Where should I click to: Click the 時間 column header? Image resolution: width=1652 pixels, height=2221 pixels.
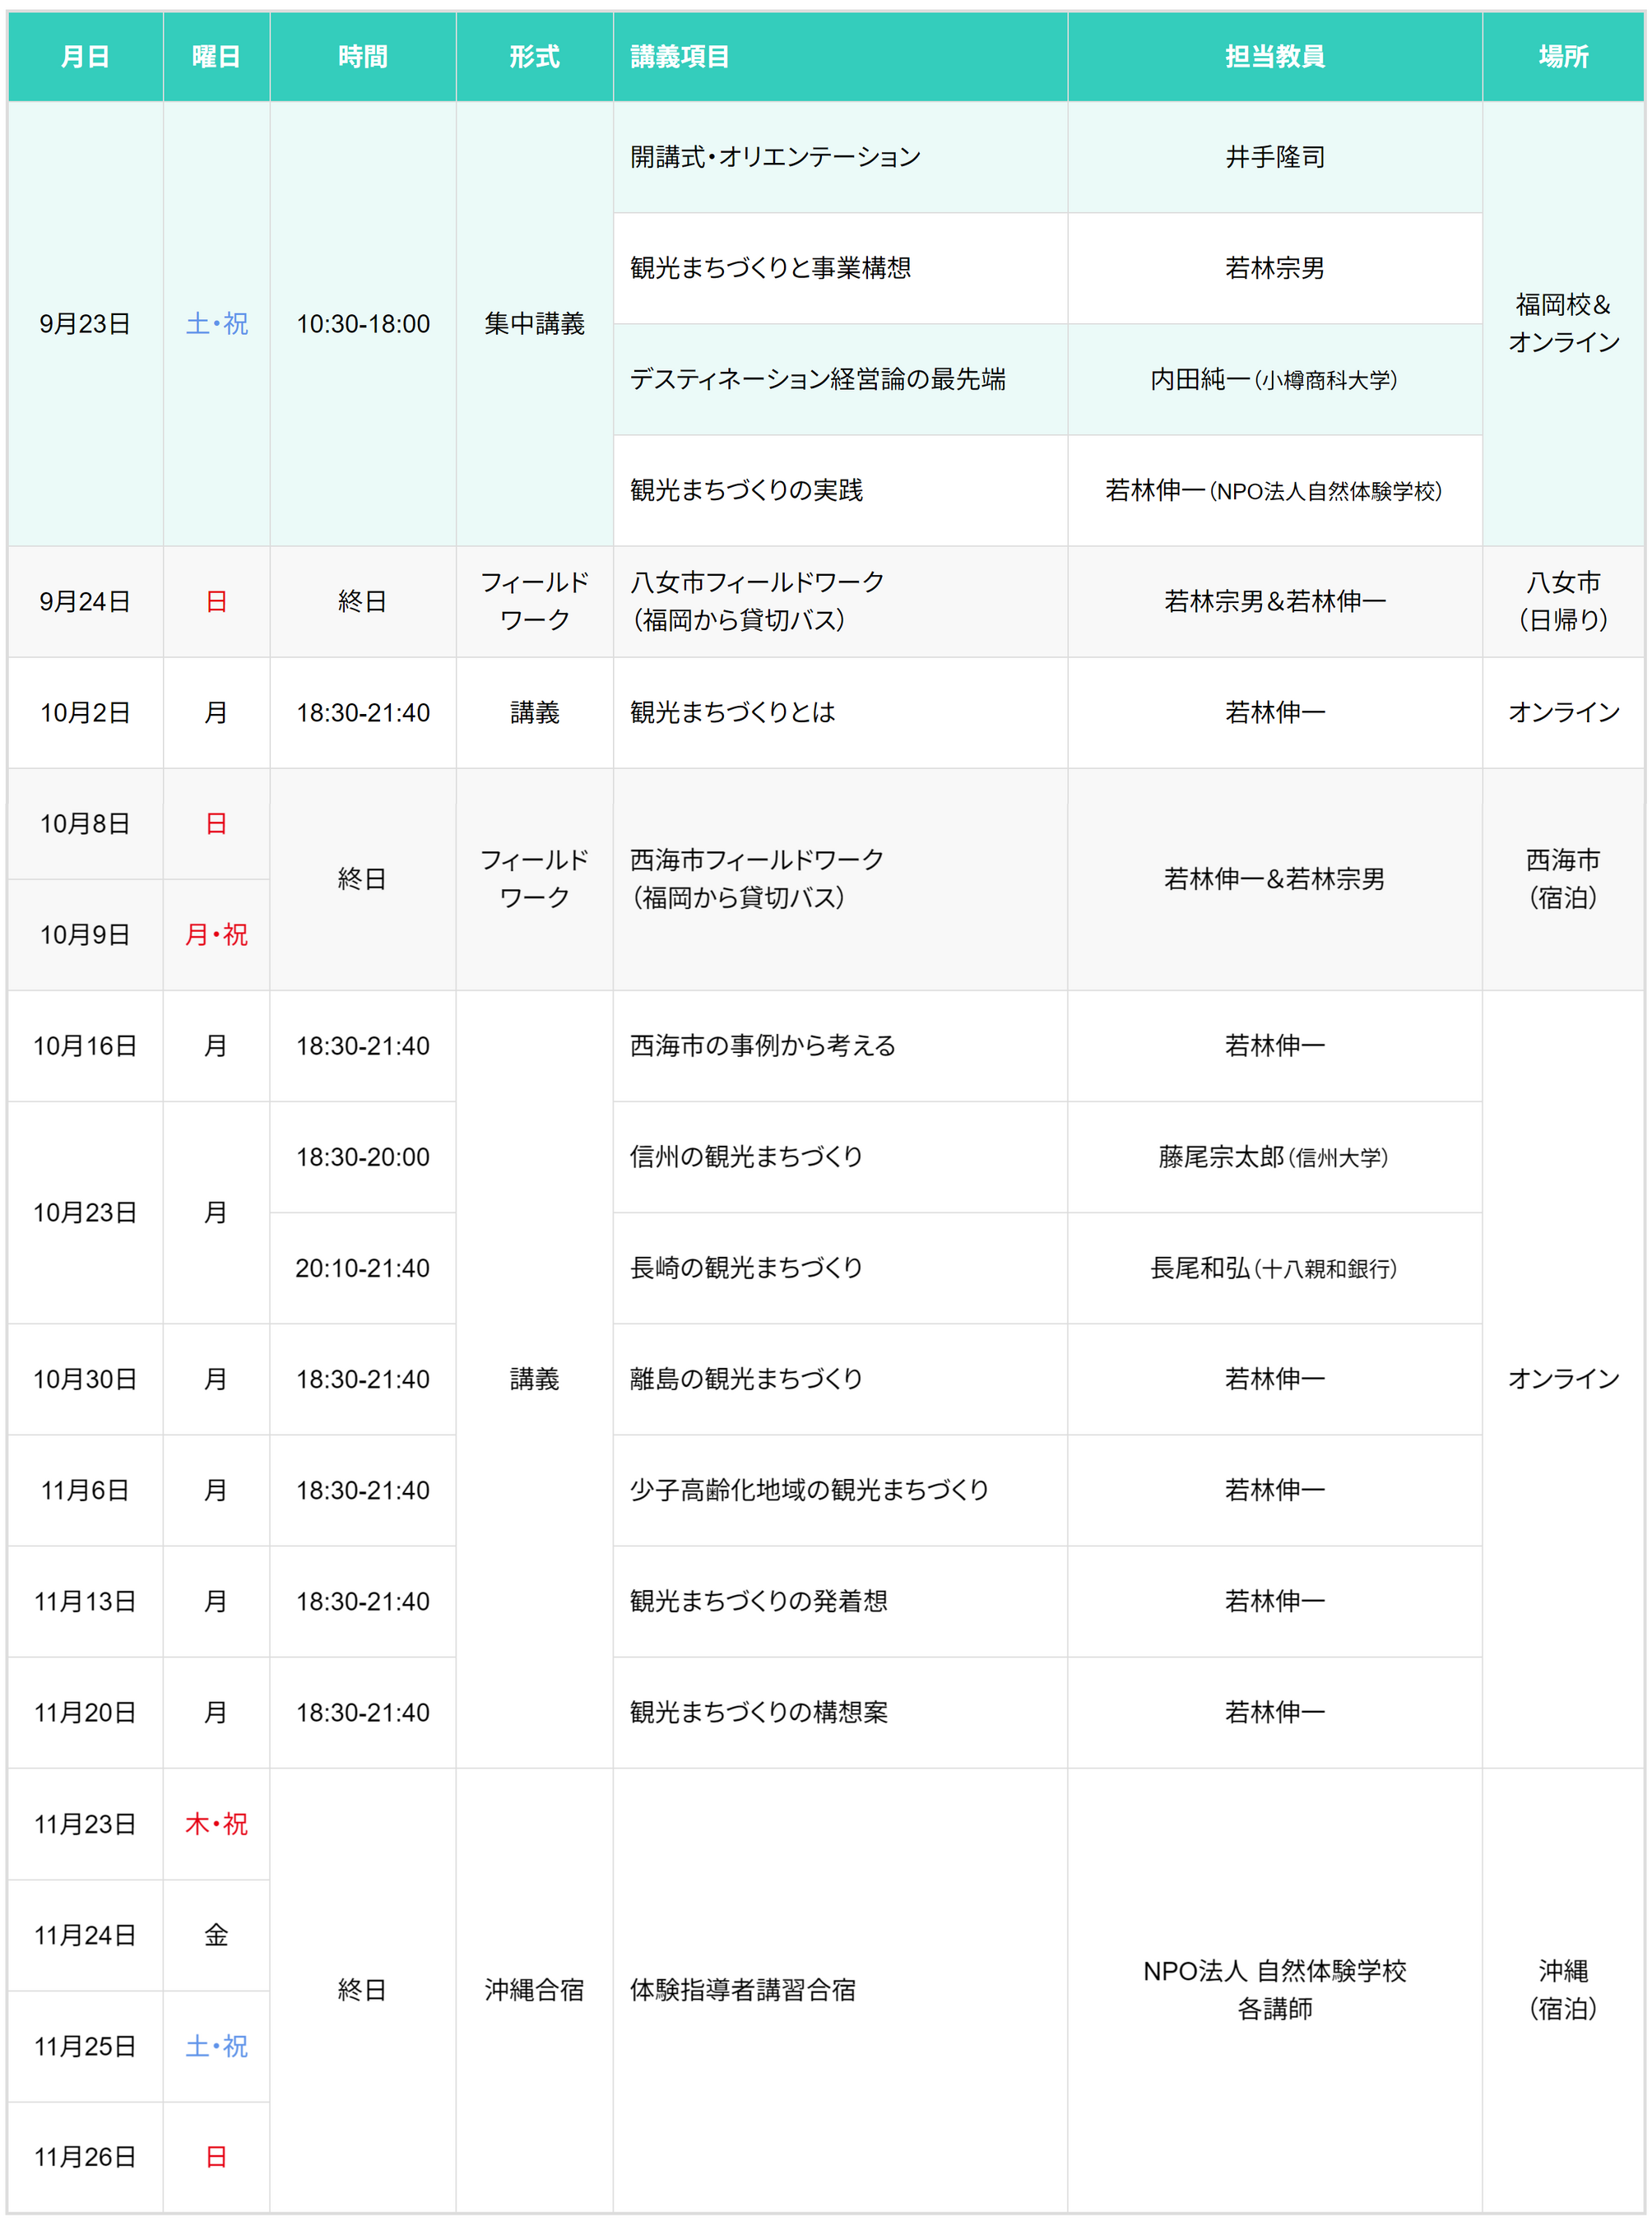pyautogui.click(x=362, y=57)
